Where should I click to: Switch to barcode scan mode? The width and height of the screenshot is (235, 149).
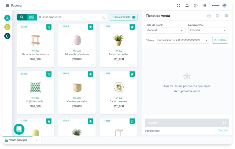coord(32,17)
